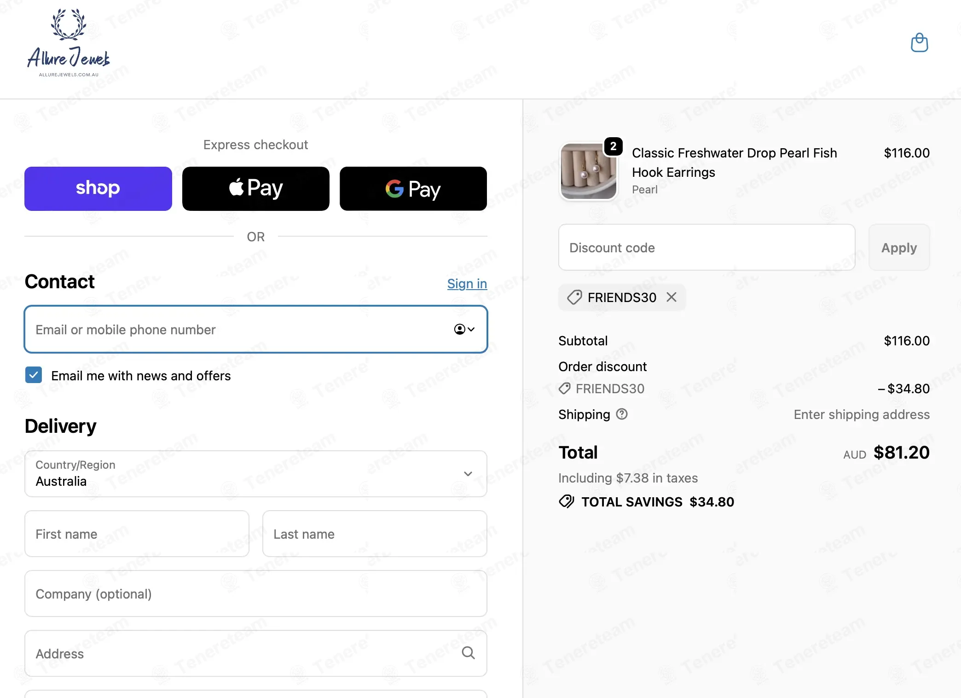961x698 pixels.
Task: Click the Discount code input
Action: click(x=707, y=247)
